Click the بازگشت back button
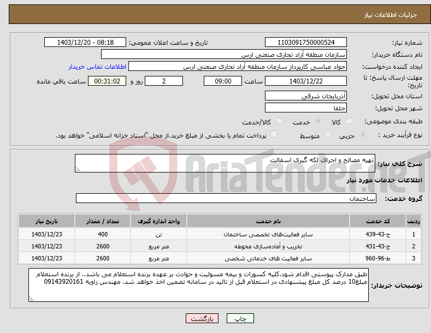This screenshot has width=431, height=333. tap(202, 318)
